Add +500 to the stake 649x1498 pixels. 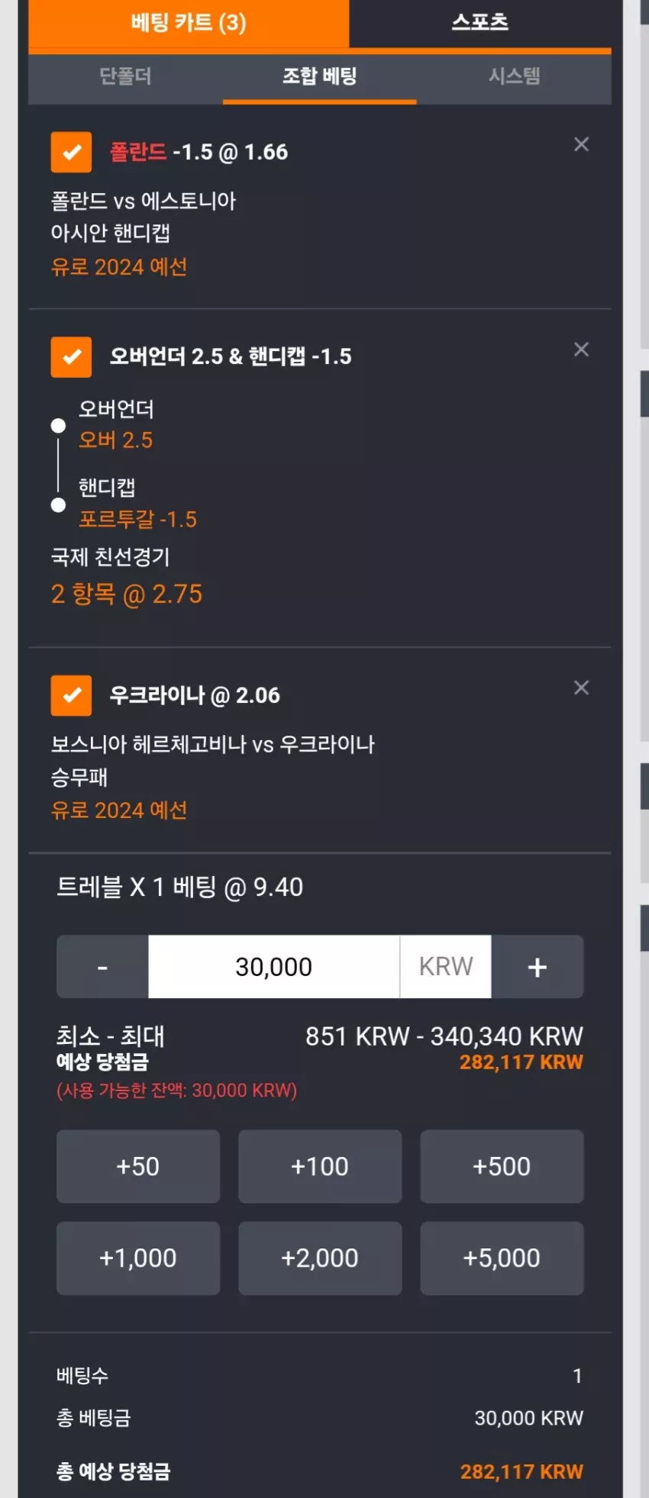coord(502,1166)
